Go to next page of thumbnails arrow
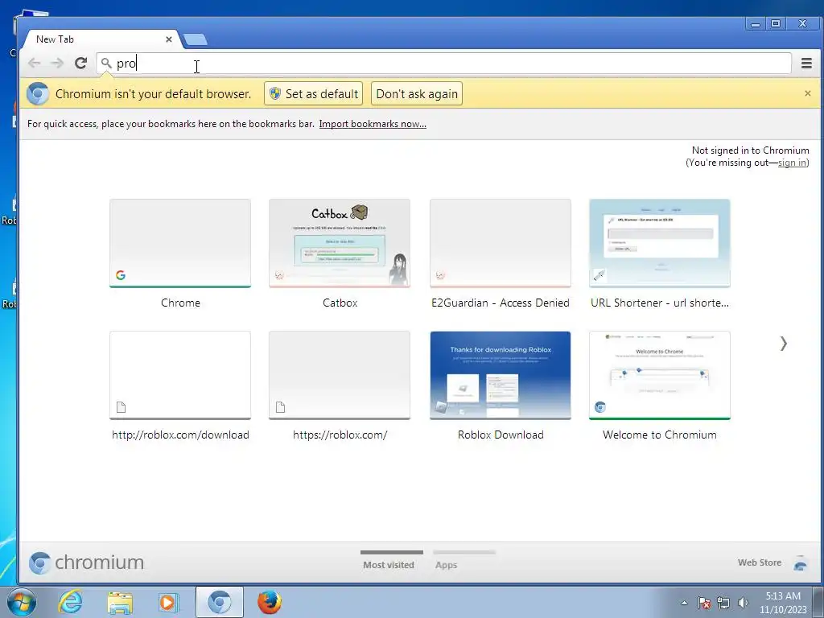The width and height of the screenshot is (824, 618). (784, 344)
